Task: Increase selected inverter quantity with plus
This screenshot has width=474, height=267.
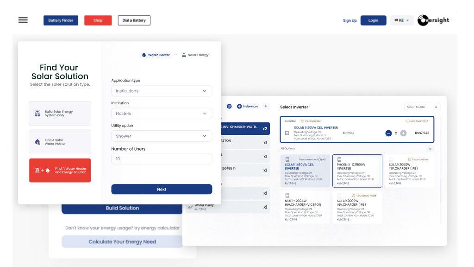Action: click(x=403, y=133)
